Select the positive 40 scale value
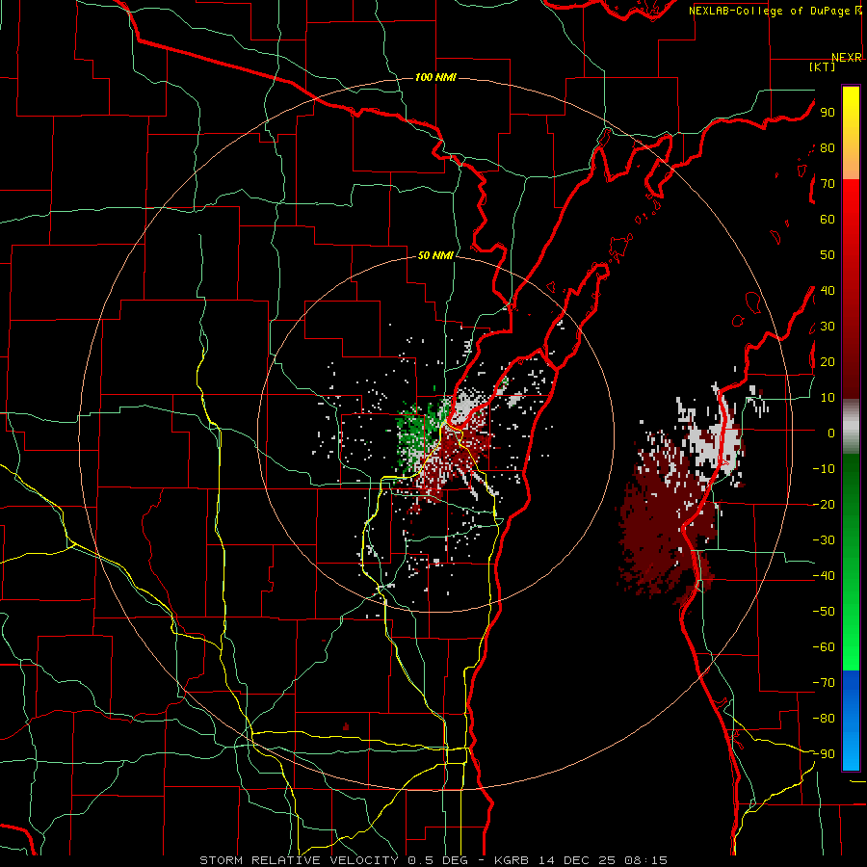Screen dimensions: 867x867 pyautogui.click(x=828, y=290)
